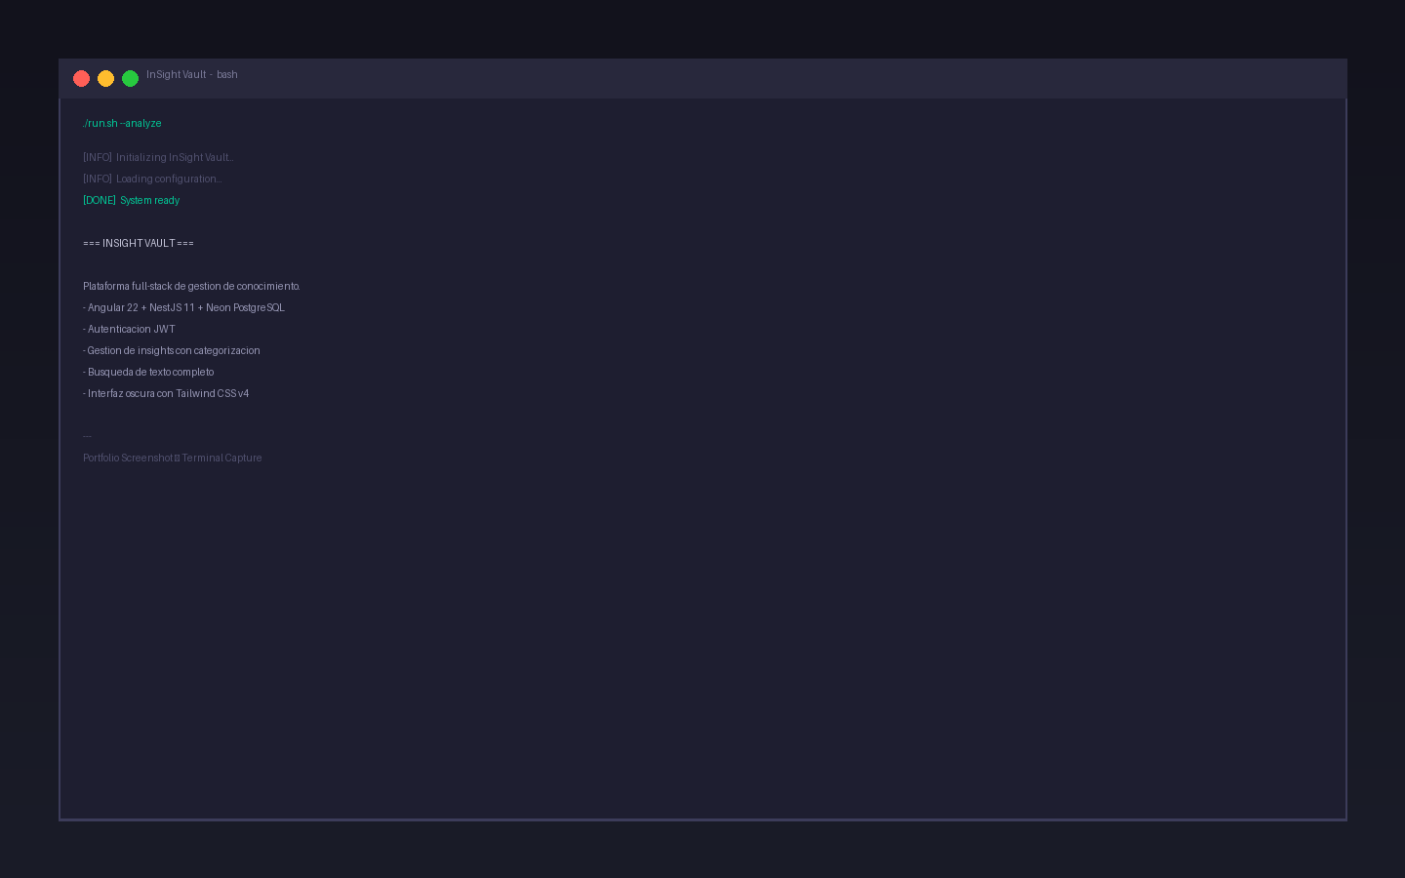The width and height of the screenshot is (1405, 878).
Task: Click the './run.sh --analyze' command line
Action: (122, 123)
